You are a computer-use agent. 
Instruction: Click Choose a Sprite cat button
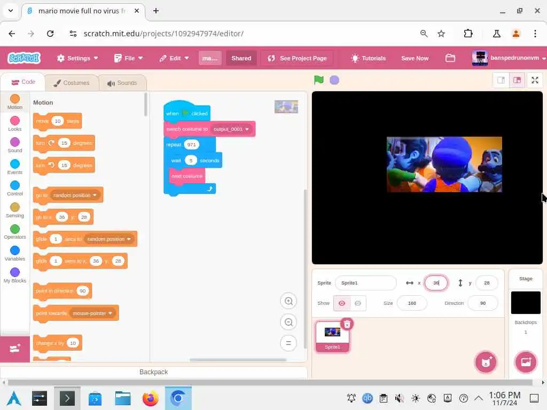pyautogui.click(x=486, y=362)
